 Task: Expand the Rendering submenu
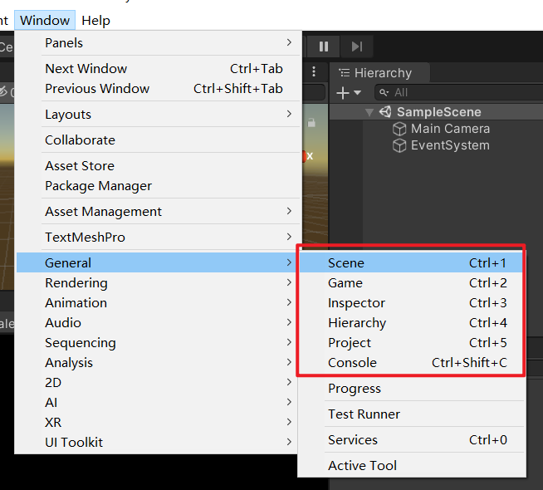tap(158, 283)
